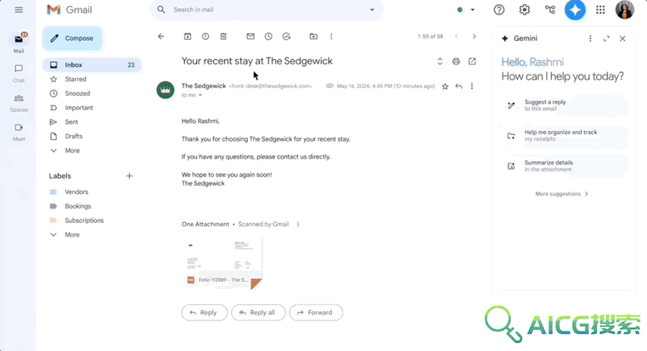Open Spaces in the left rail
The width and height of the screenshot is (647, 351).
(19, 103)
